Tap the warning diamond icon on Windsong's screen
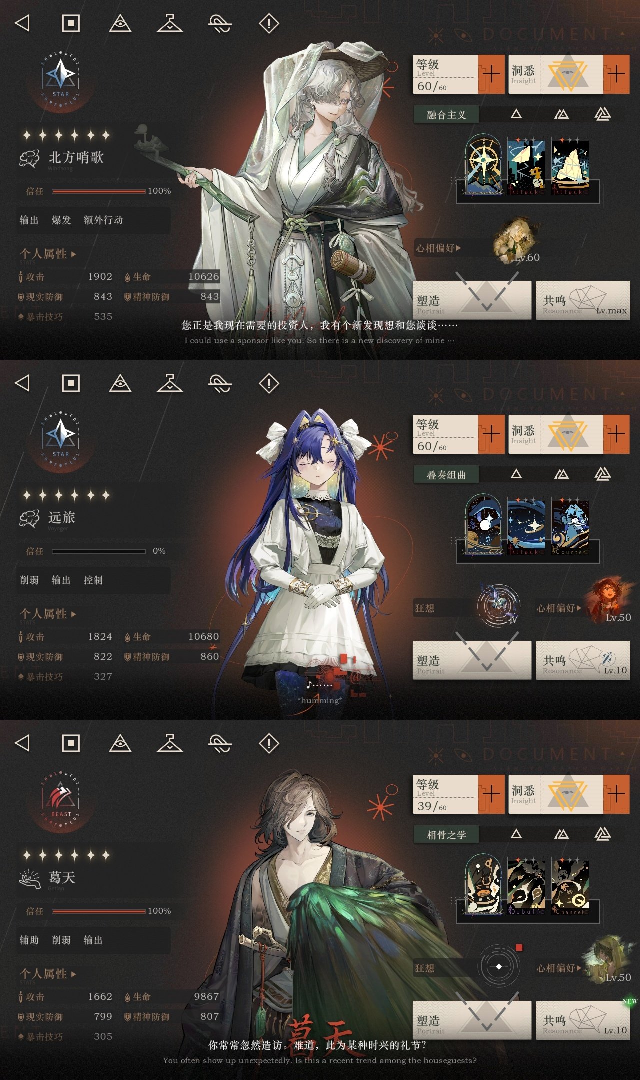The image size is (640, 1080). pyautogui.click(x=269, y=23)
